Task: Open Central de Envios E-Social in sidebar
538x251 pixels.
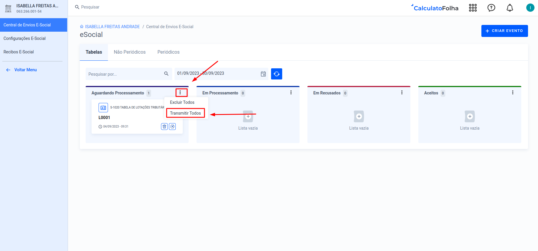Action: tap(33, 25)
